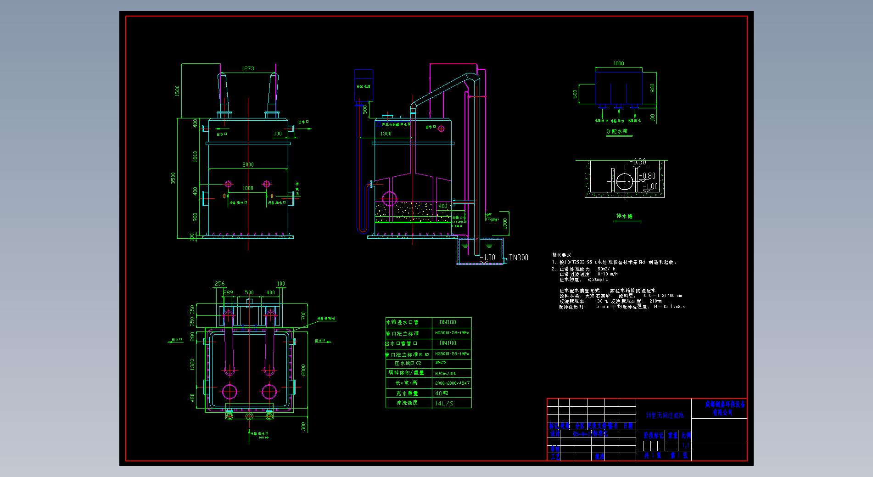
Task: Click the 反洗膨胀率 30% line
Action: 610,301
